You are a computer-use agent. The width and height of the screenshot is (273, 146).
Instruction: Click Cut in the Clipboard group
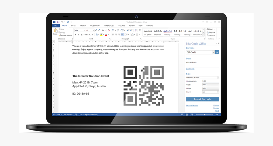point(62,29)
